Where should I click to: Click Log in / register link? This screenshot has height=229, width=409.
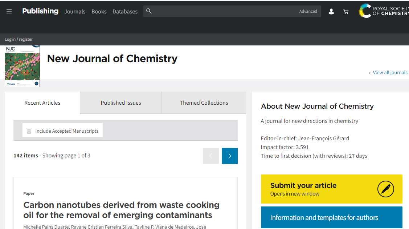click(19, 39)
